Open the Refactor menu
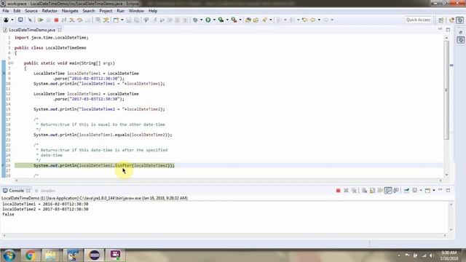 50,11
